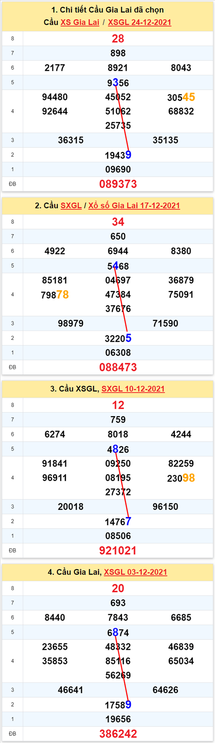
Task: Click first-prize number 08506
Action: [118, 536]
